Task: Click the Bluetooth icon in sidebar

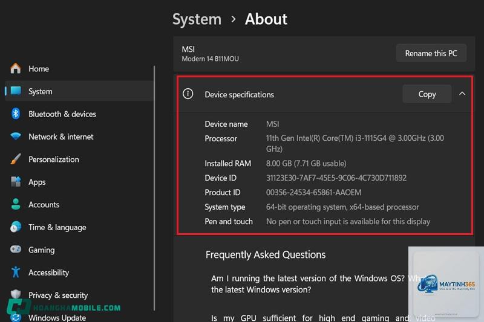Action: tap(16, 114)
